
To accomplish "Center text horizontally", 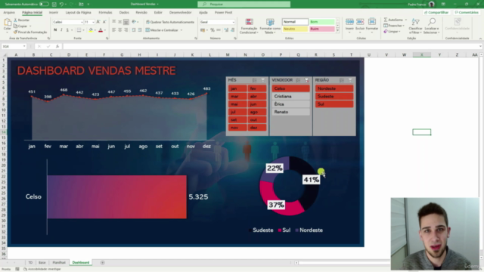I will (119, 30).
